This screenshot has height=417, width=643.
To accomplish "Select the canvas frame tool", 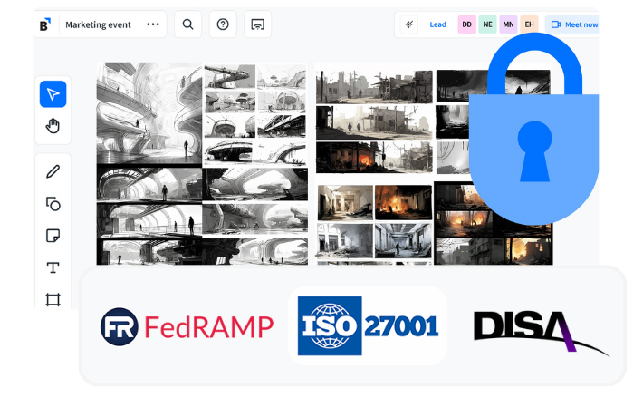I will pos(53,300).
